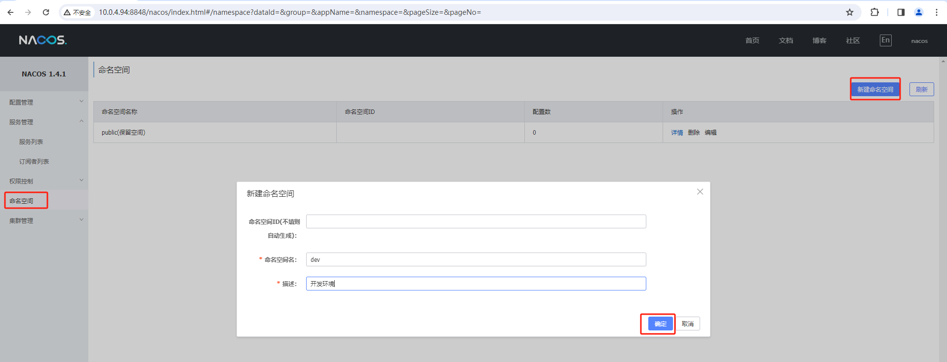947x362 pixels.
Task: Click the NACOS 1.4.1 sidebar title
Action: (x=44, y=74)
